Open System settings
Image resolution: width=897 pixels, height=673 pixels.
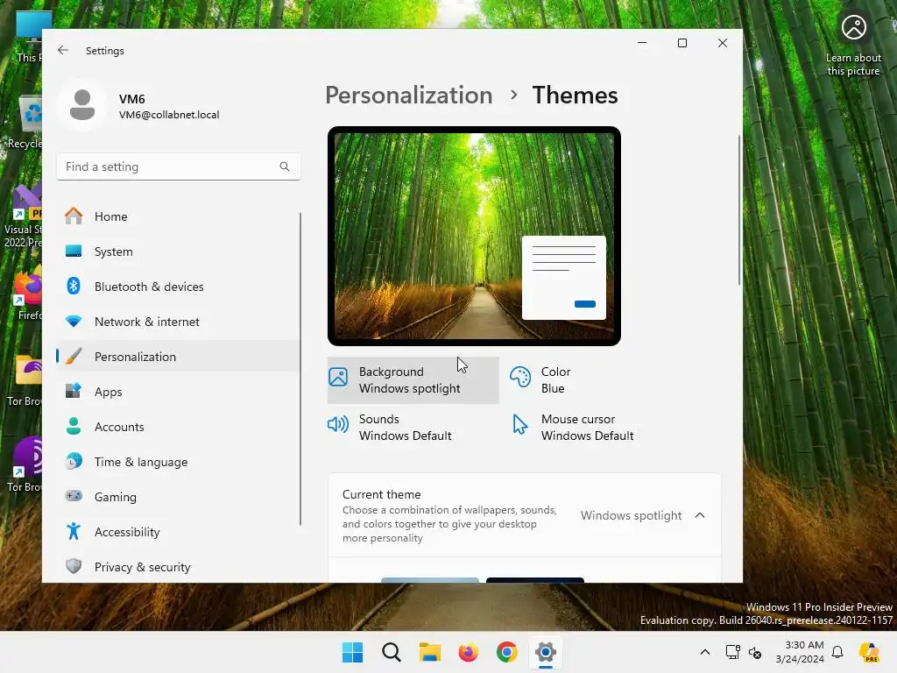click(x=179, y=251)
